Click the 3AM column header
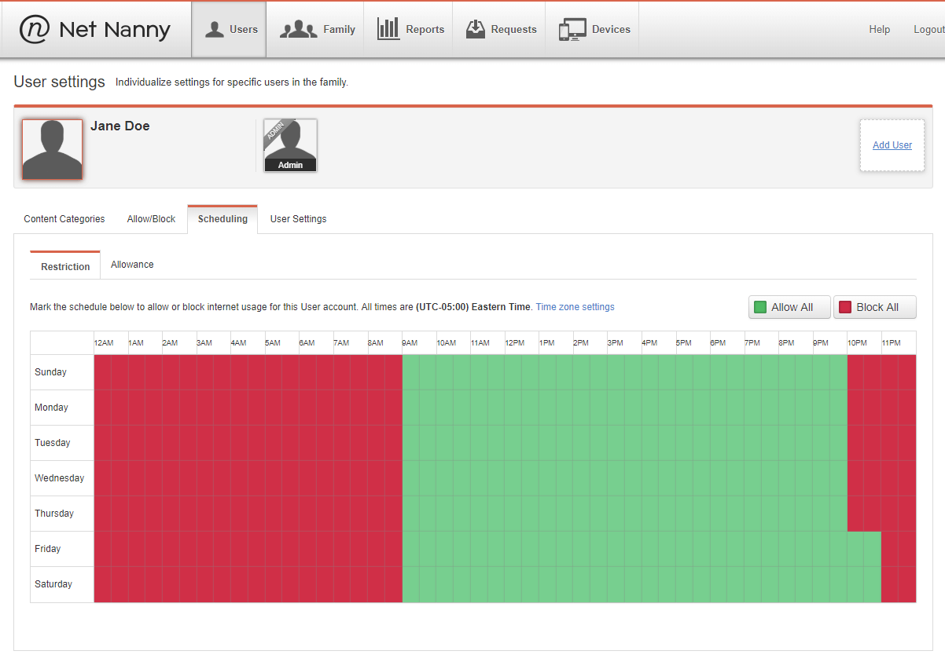The width and height of the screenshot is (945, 662). 204,343
